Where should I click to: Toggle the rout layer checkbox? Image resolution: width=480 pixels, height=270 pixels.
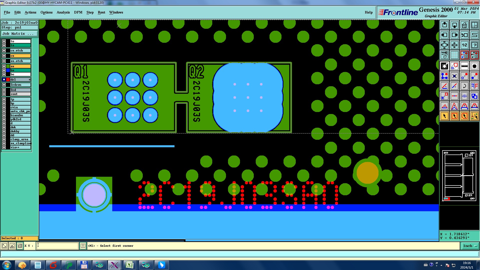click(x=4, y=94)
